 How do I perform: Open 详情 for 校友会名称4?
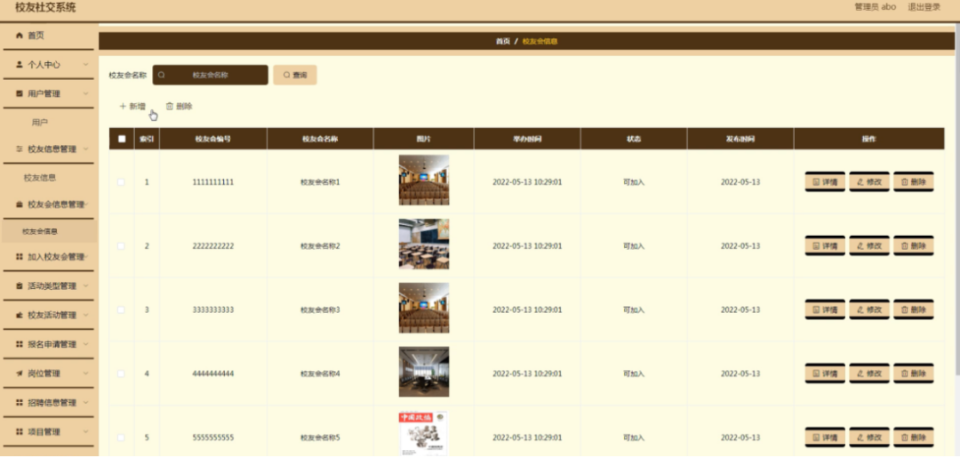coord(825,374)
